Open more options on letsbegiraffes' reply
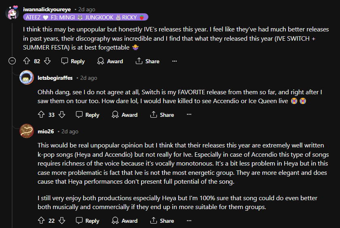 [189, 115]
